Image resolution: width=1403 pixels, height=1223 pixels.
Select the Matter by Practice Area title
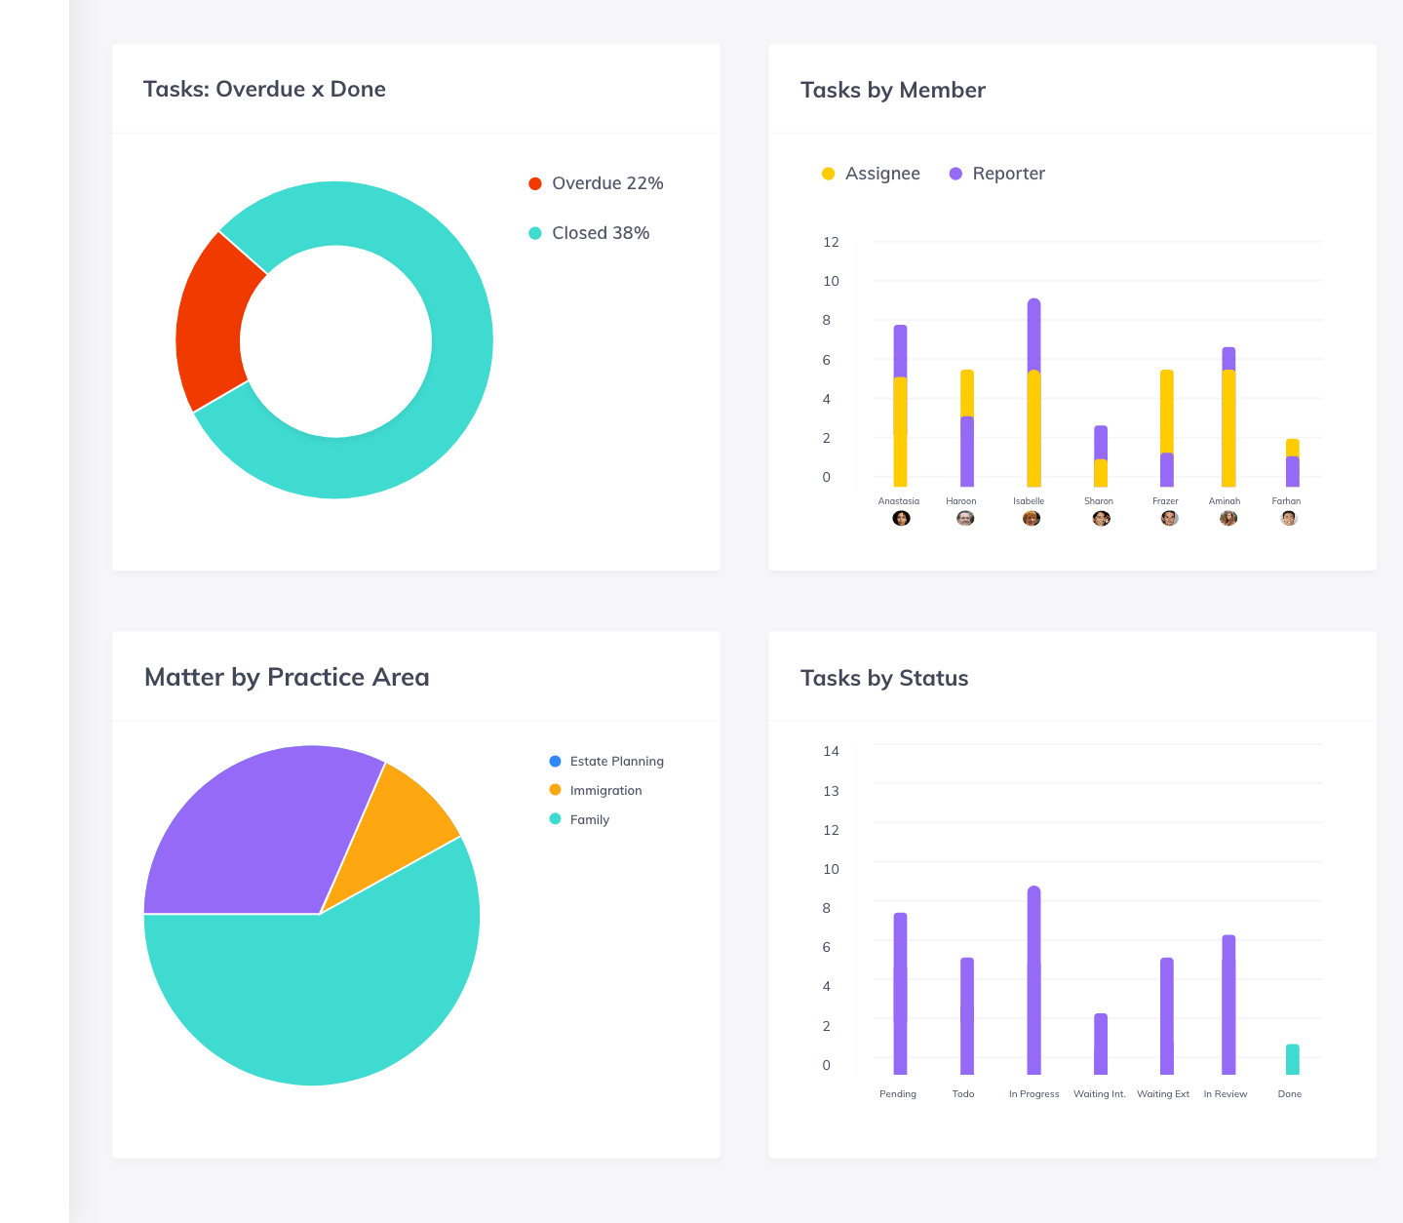287,677
